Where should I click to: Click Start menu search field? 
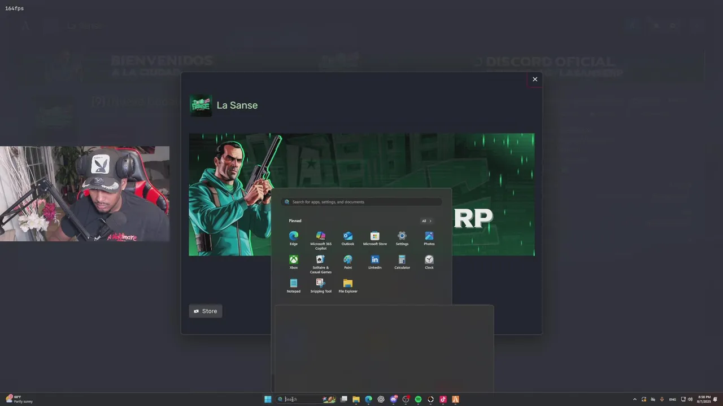click(x=362, y=202)
